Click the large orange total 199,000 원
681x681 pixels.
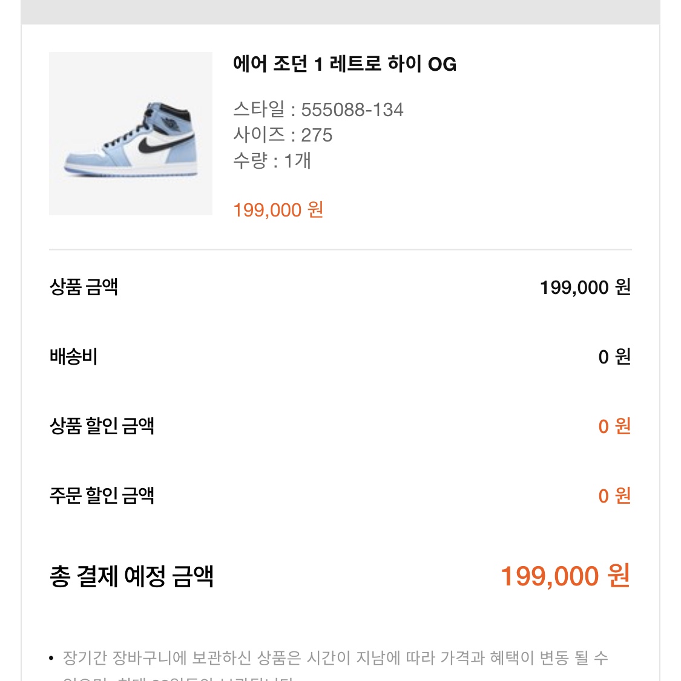pyautogui.click(x=565, y=576)
